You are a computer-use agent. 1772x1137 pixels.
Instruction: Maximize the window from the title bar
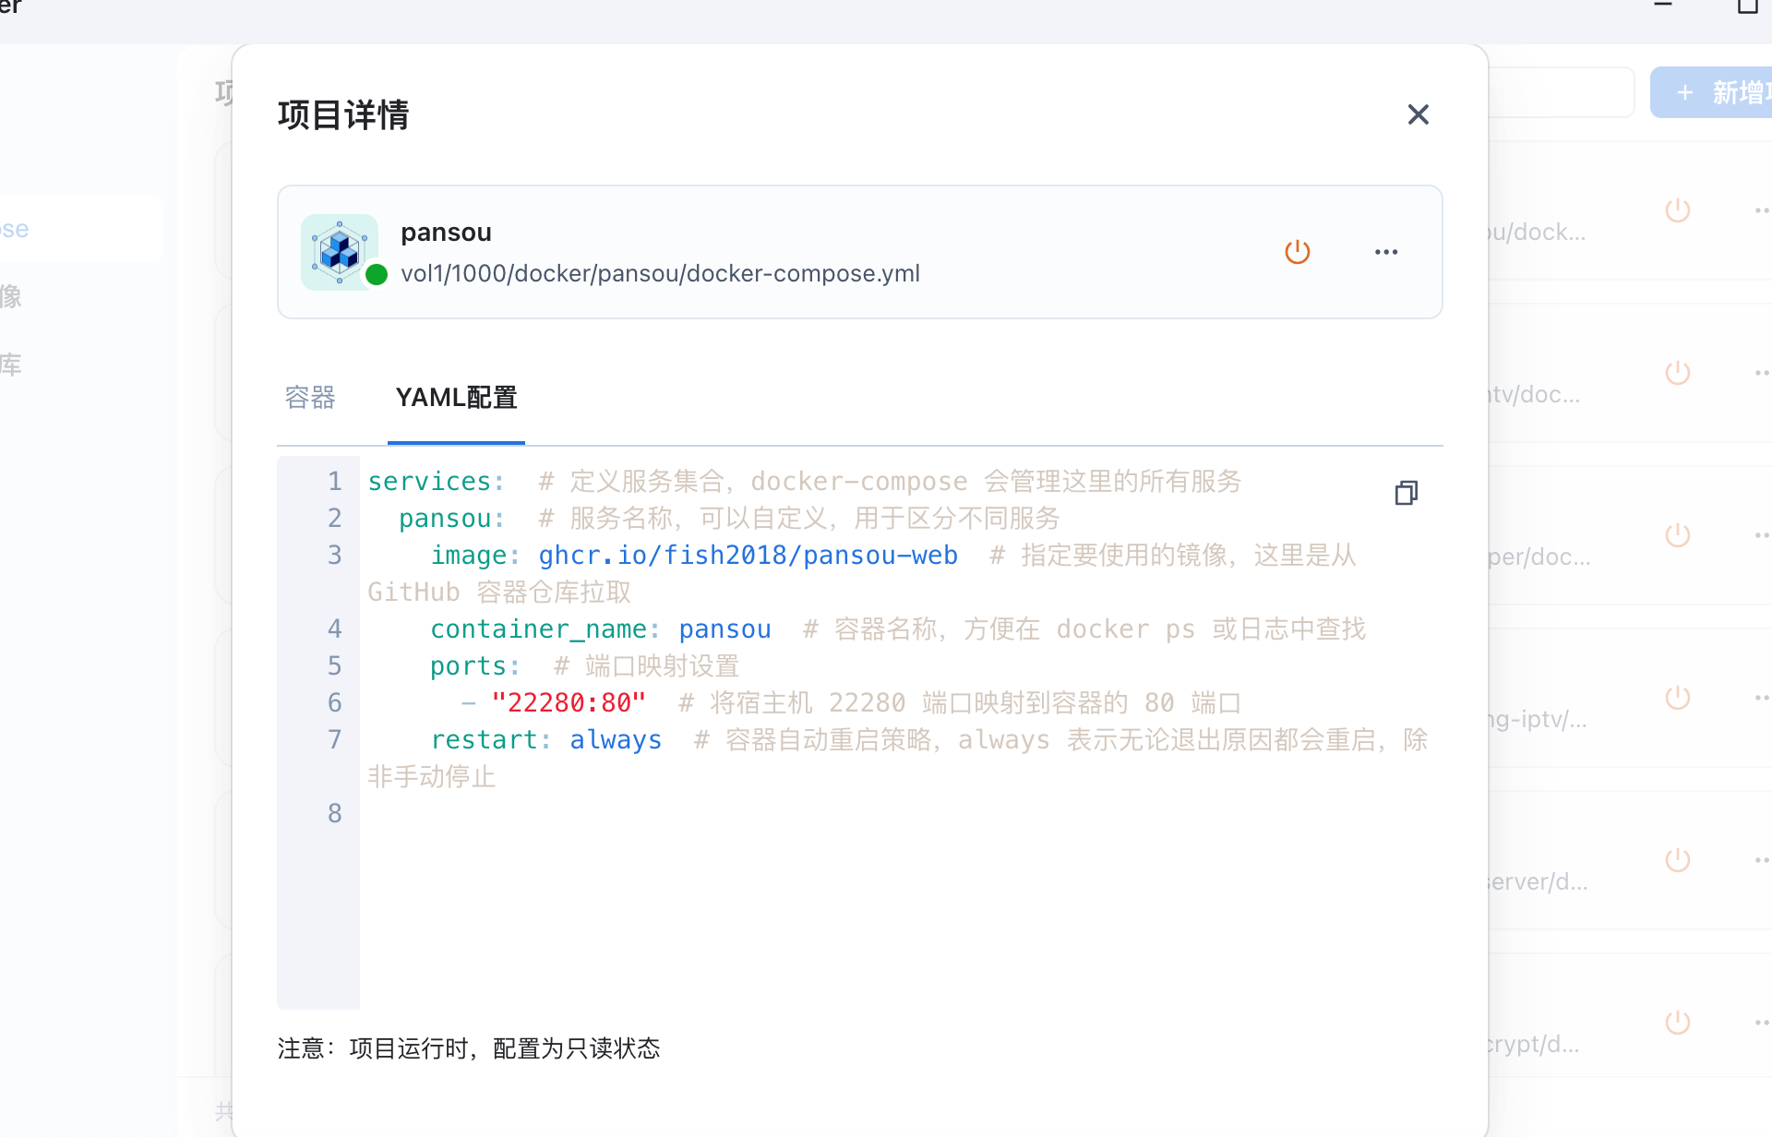1746,7
